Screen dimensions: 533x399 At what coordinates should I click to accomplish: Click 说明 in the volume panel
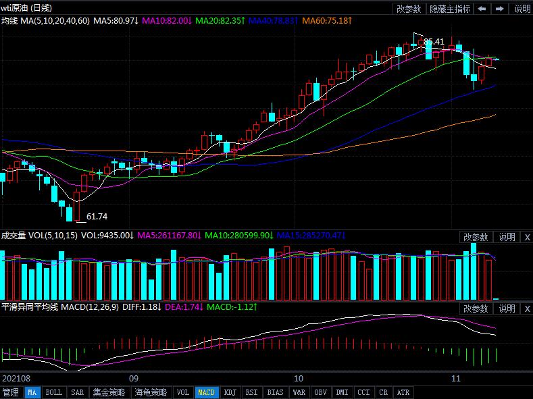click(x=507, y=237)
